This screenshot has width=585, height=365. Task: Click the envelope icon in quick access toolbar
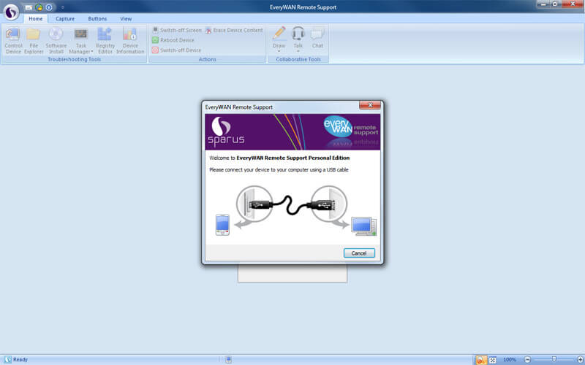point(29,7)
